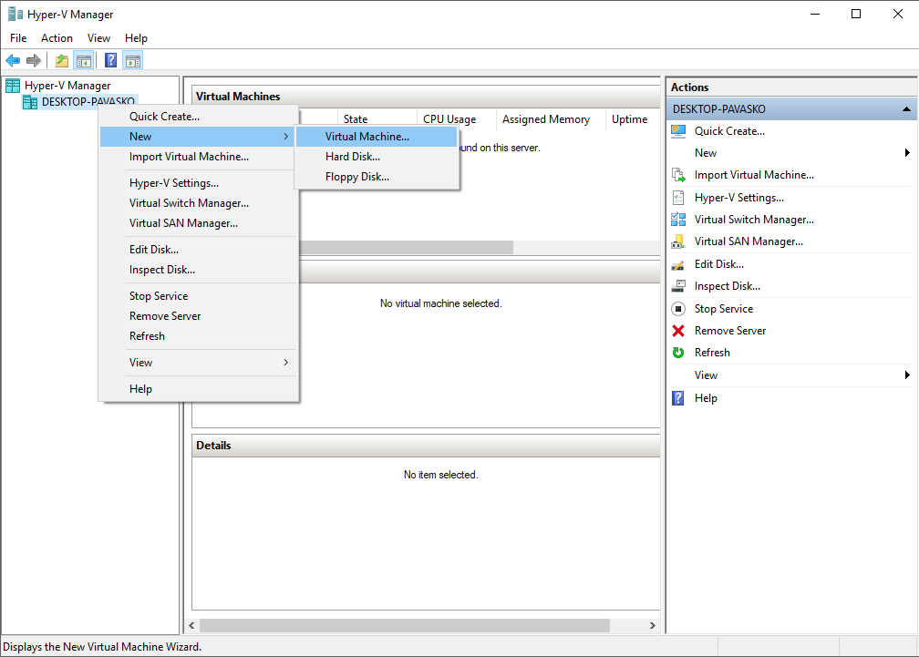Expand the View submenu arrow in Actions pane

906,375
